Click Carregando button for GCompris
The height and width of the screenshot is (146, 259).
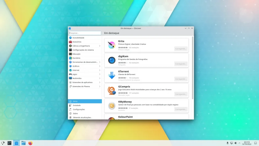pos(181,94)
